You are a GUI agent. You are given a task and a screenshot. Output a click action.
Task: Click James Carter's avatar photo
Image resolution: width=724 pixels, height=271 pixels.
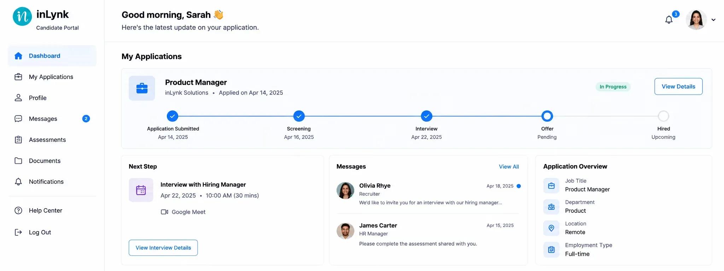[345, 231]
